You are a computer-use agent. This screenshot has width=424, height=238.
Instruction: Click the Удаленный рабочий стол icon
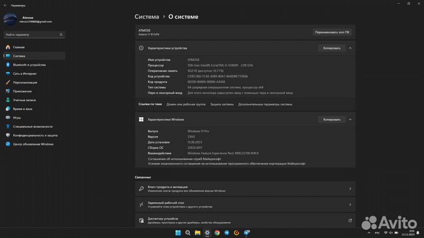tap(141, 205)
